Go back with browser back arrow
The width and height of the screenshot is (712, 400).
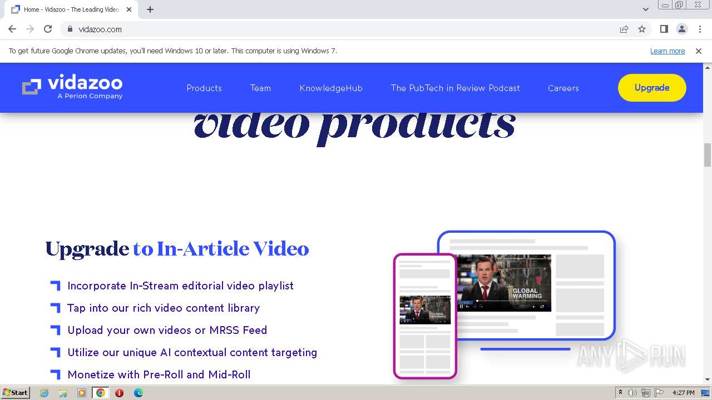12,29
